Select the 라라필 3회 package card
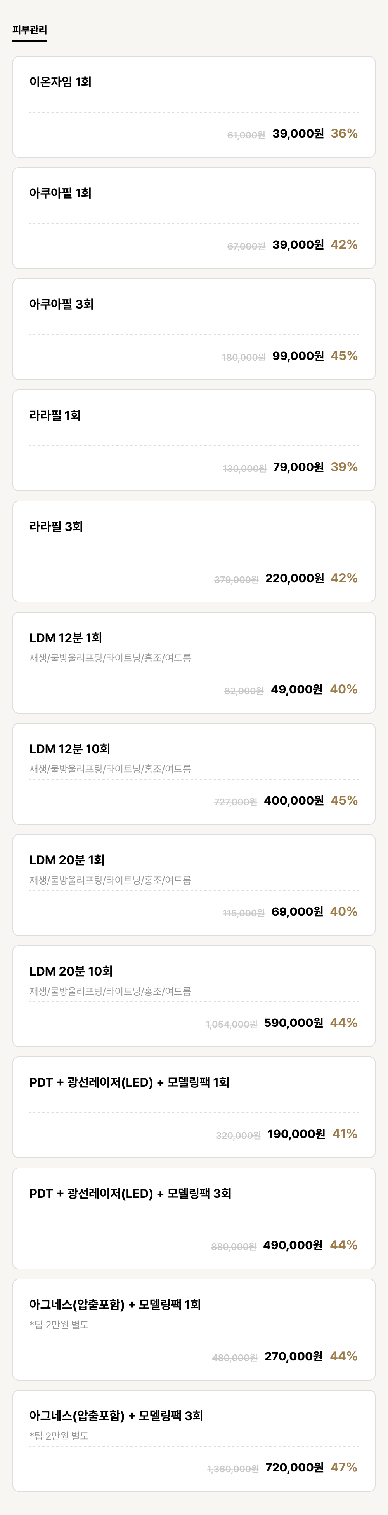The image size is (388, 1515). coord(194,552)
